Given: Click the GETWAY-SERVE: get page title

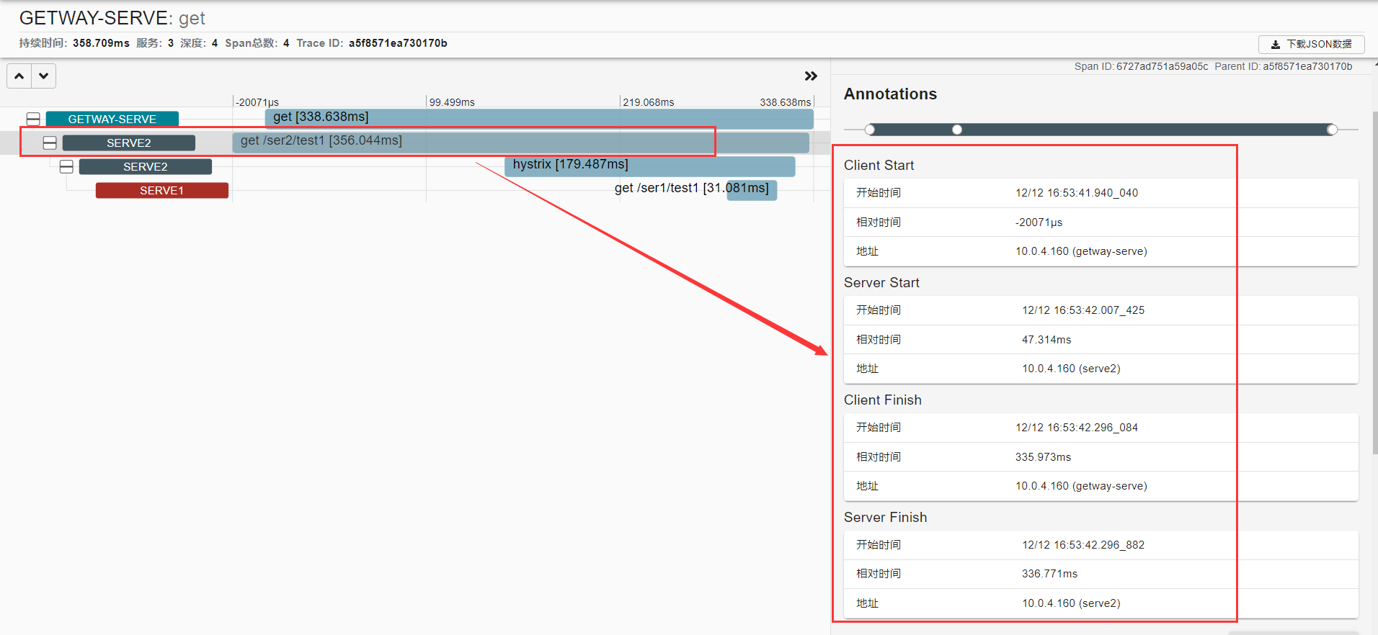Looking at the screenshot, I should coord(112,18).
